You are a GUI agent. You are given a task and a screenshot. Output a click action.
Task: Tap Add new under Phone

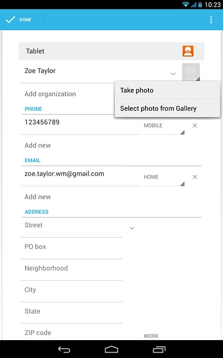[37, 145]
